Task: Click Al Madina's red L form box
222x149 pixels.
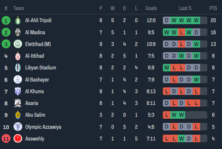Action: point(181,32)
